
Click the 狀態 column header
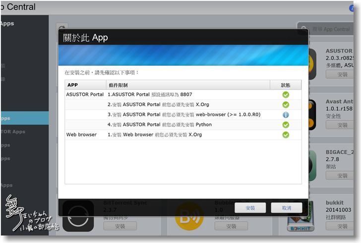click(285, 85)
